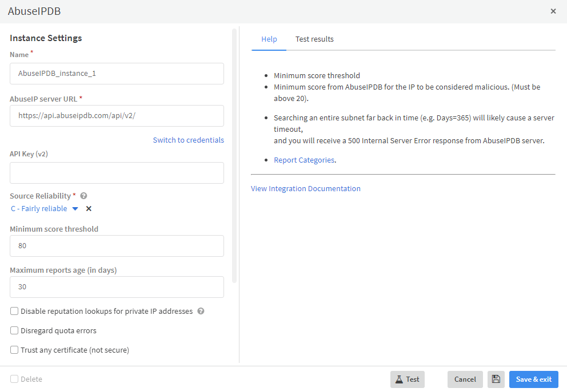Viewport: 567px width, 392px height.
Task: Switch to the Test results tab
Action: tap(314, 39)
